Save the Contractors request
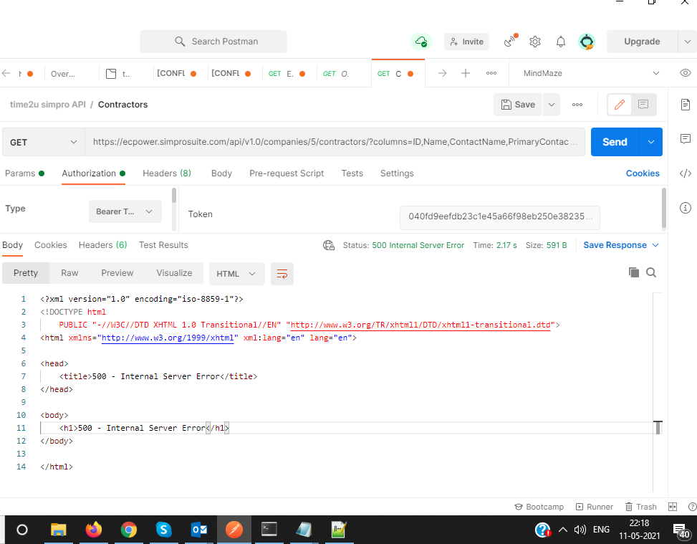 point(518,105)
